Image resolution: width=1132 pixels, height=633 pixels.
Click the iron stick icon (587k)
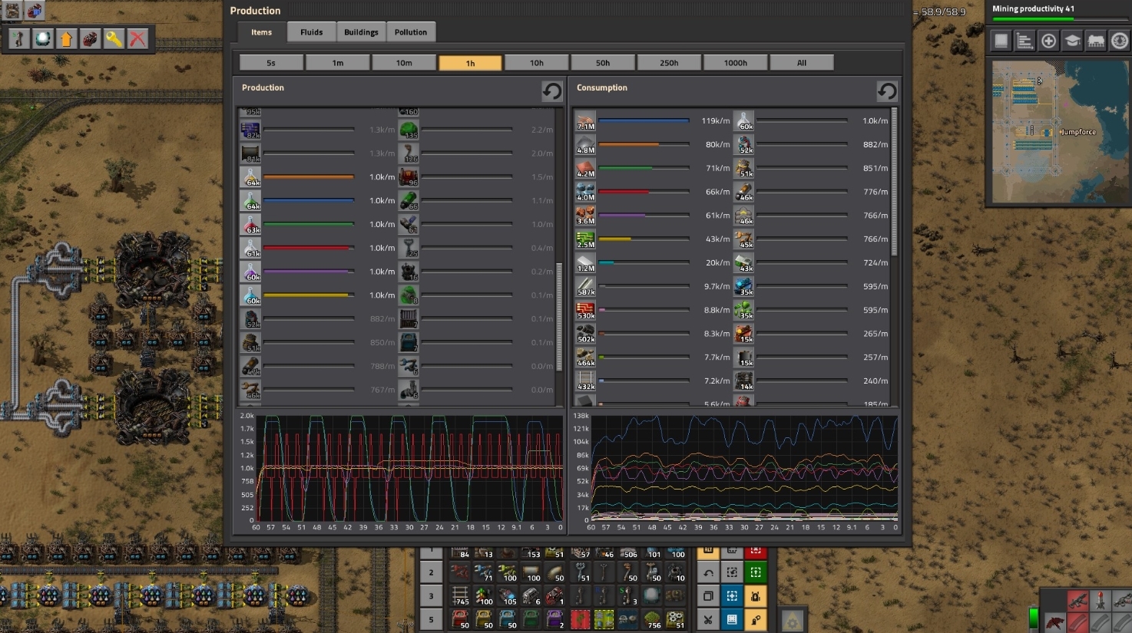(x=585, y=287)
